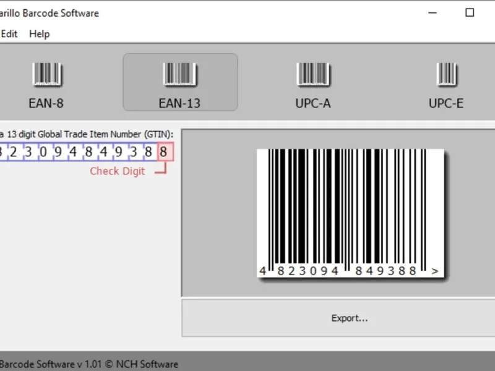The image size is (495, 371).
Task: Open the Help menu
Action: tap(40, 34)
